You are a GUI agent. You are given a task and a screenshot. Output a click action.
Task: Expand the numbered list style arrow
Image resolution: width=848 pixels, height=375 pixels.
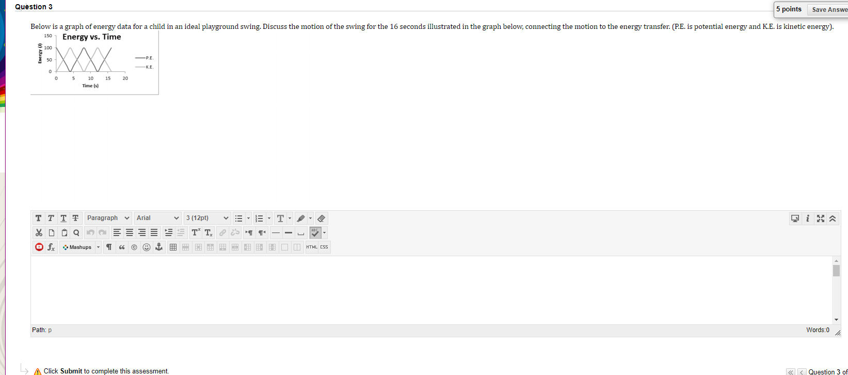click(x=269, y=218)
